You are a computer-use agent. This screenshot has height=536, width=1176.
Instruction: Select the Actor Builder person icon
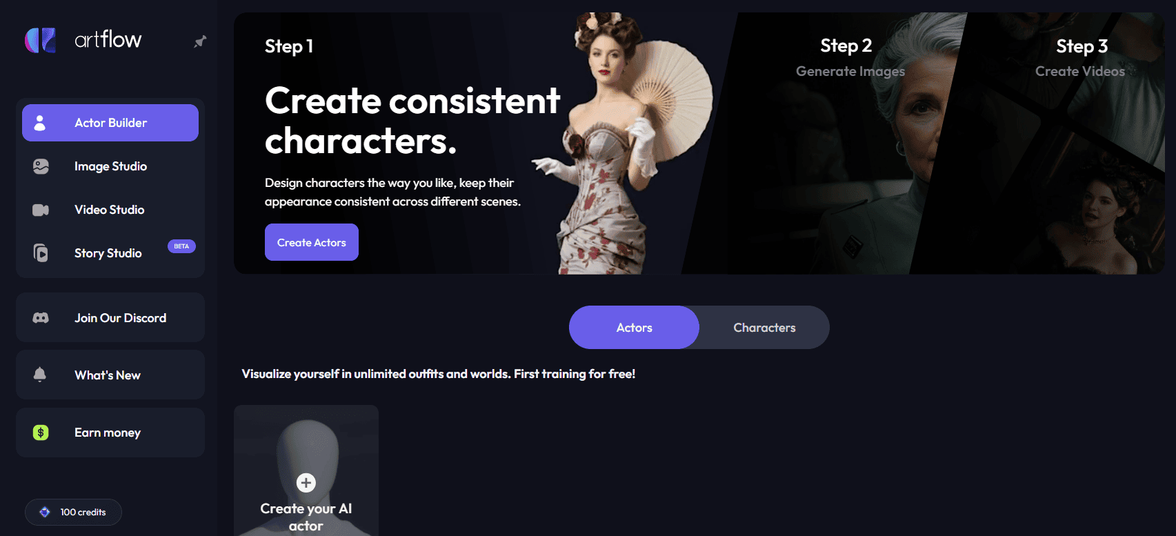40,123
